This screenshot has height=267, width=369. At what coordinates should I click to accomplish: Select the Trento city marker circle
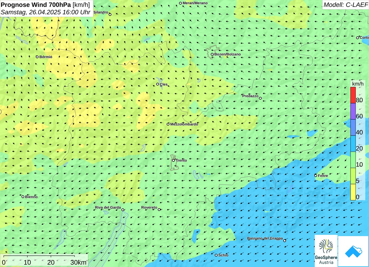coord(173,160)
